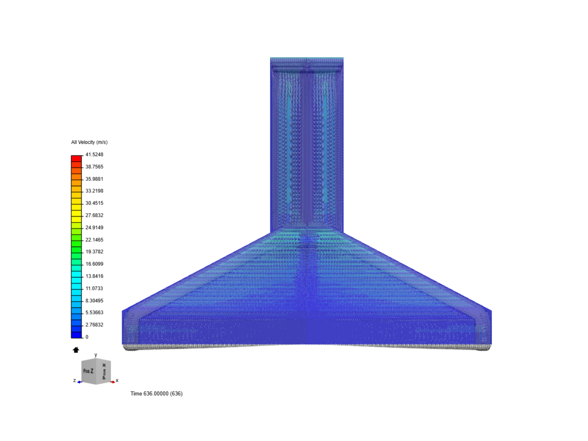The height and width of the screenshot is (441, 588).
Task: Click the legend value 35.9881
Action: tap(94, 179)
